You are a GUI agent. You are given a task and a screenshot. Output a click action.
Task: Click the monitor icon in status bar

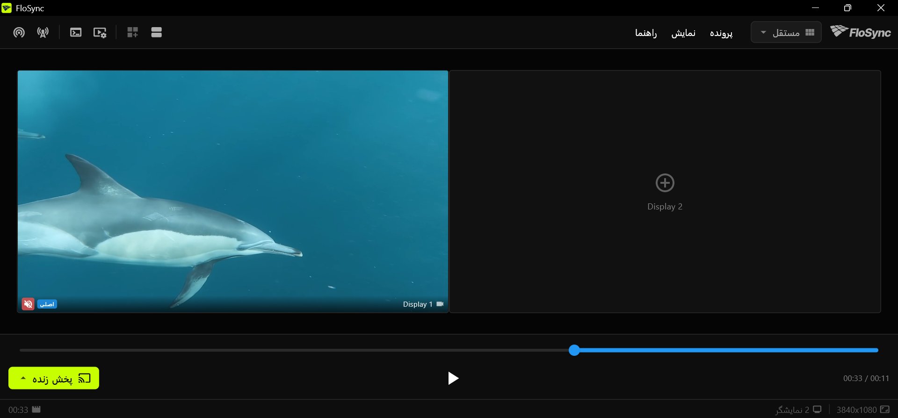[817, 410]
